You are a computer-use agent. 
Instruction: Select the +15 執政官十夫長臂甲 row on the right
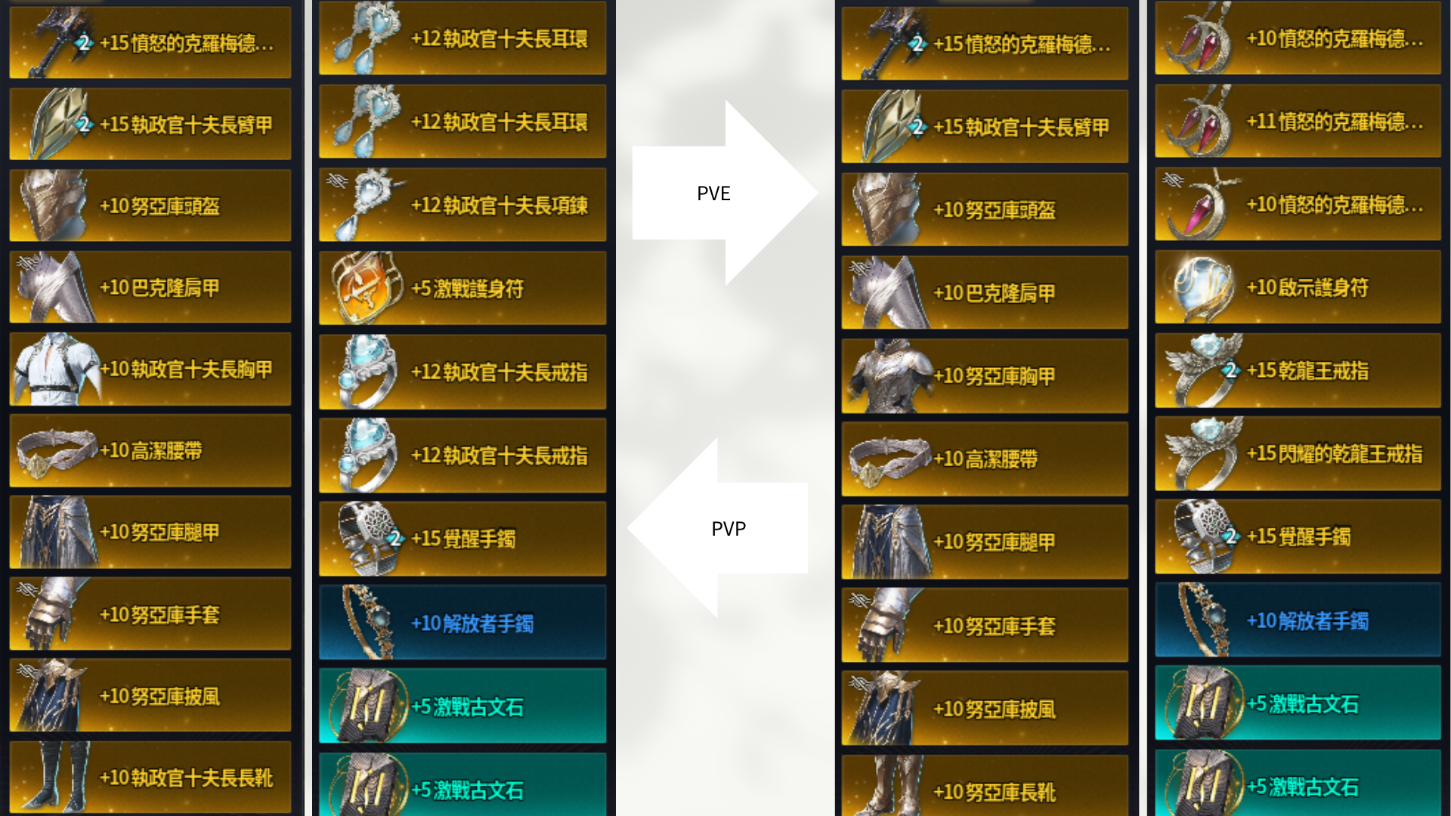pyautogui.click(x=985, y=126)
